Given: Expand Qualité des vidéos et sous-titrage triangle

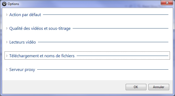Looking at the screenshot, I should pyautogui.click(x=7, y=28).
